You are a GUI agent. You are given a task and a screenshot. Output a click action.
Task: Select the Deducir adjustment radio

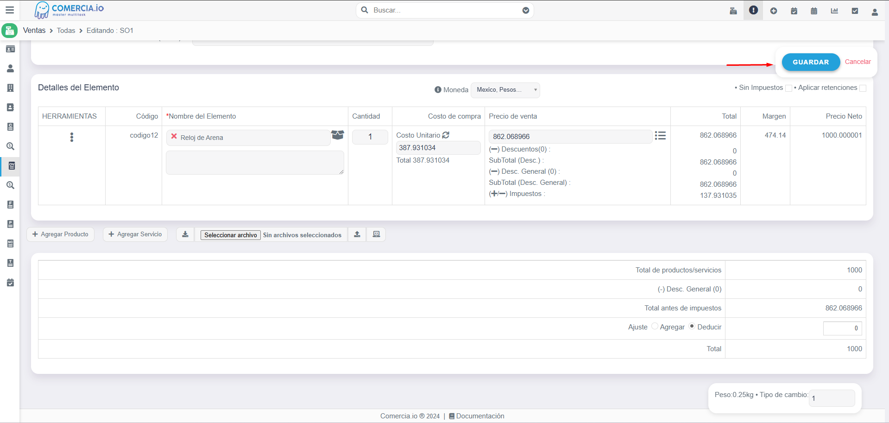click(x=692, y=326)
